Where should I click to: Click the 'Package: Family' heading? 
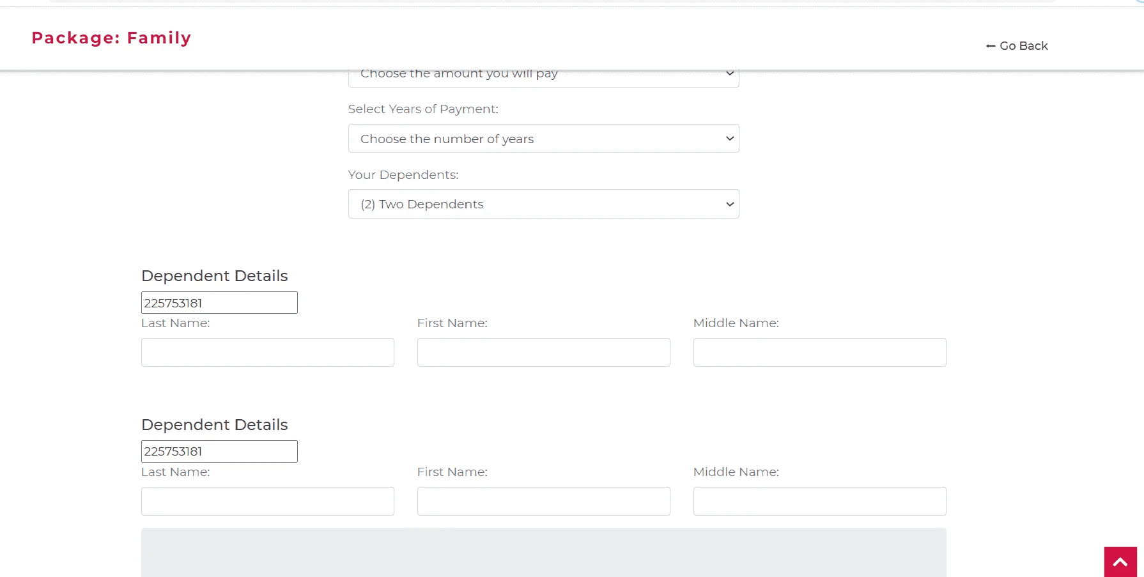(x=111, y=38)
